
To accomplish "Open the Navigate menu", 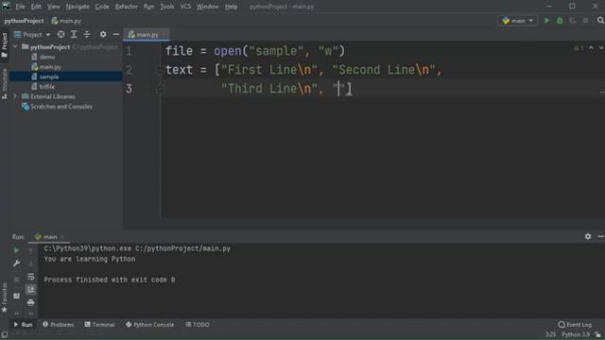I will [78, 7].
